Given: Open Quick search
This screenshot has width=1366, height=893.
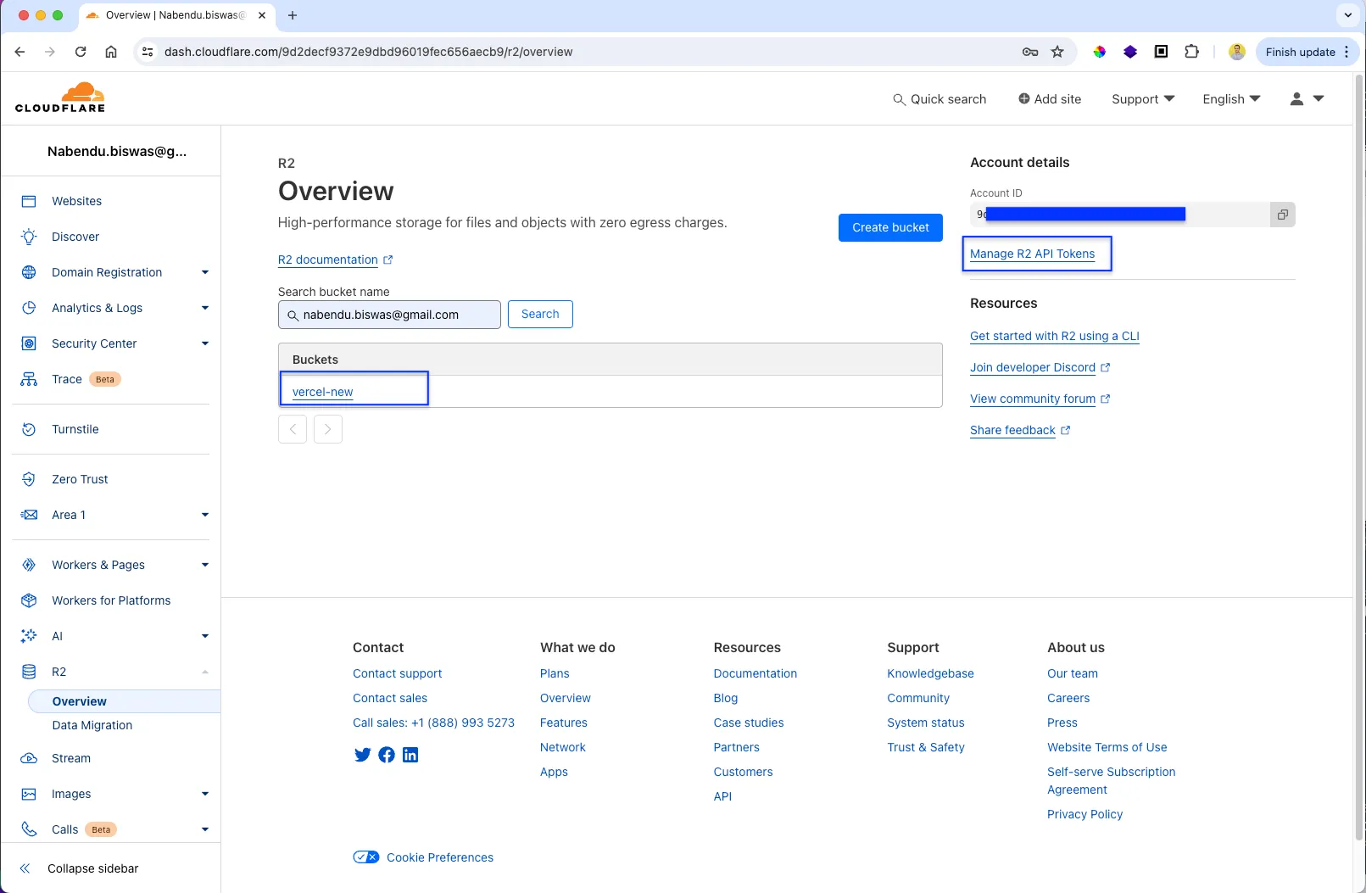Looking at the screenshot, I should click(939, 99).
